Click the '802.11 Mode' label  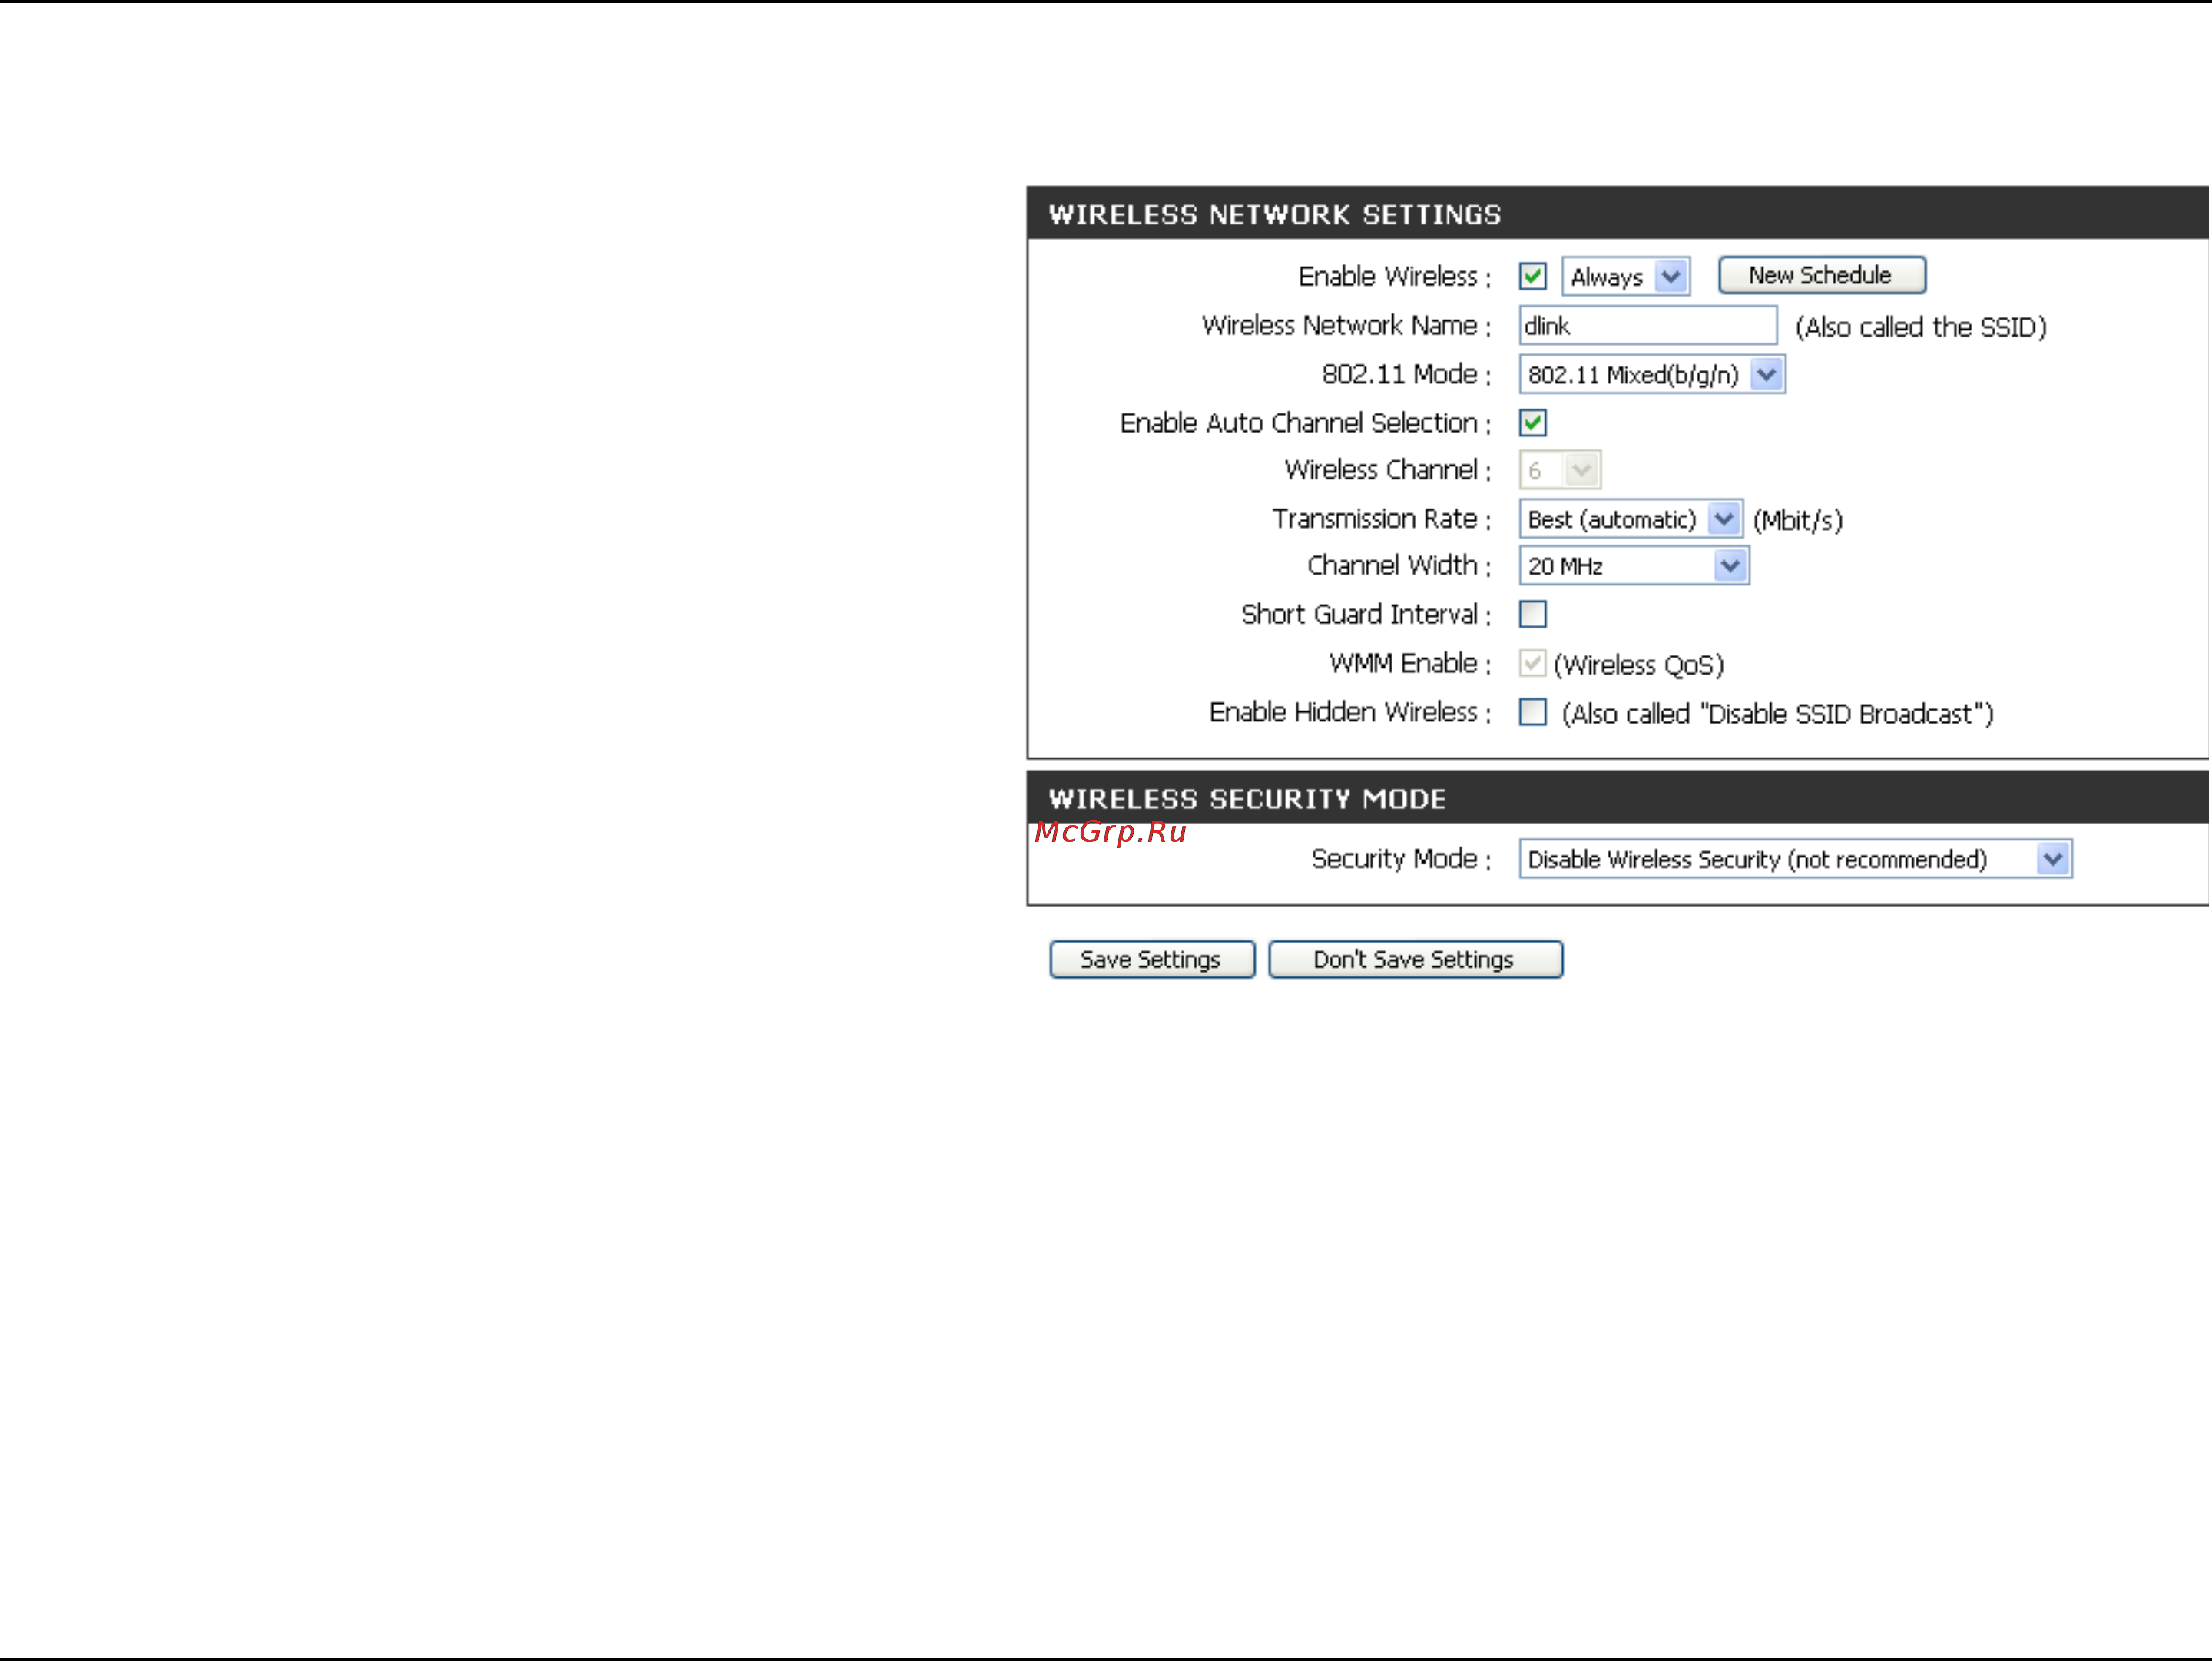pyautogui.click(x=1406, y=374)
